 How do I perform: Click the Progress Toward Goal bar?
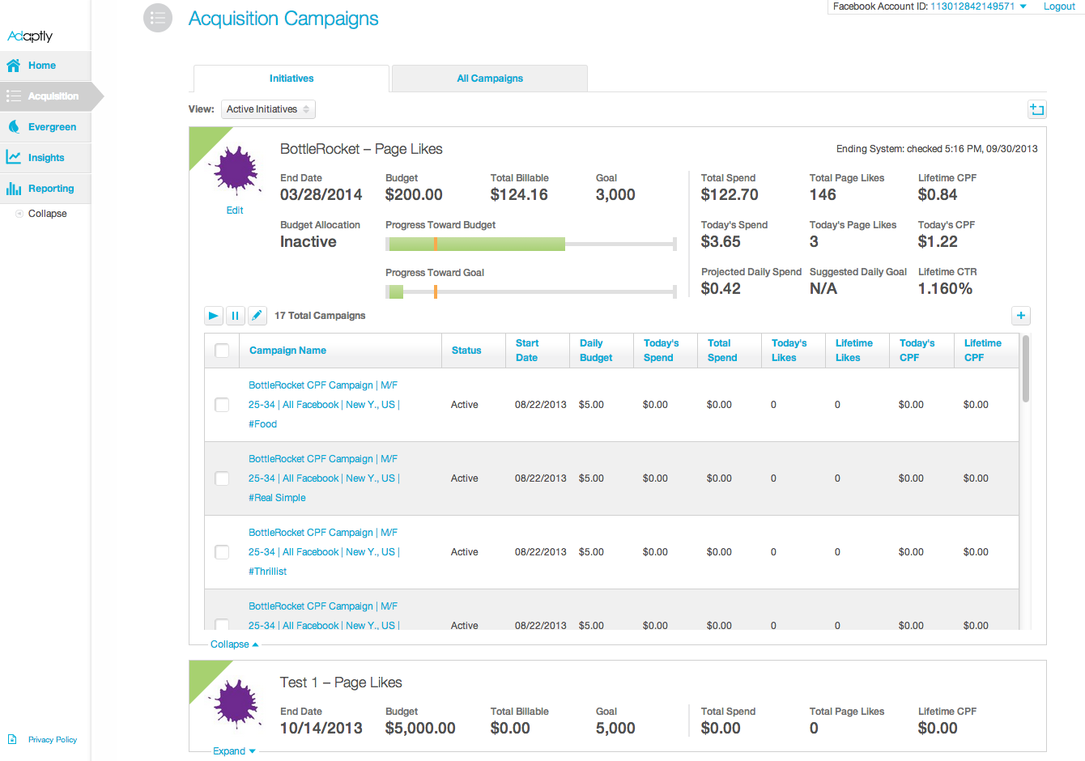pyautogui.click(x=531, y=291)
